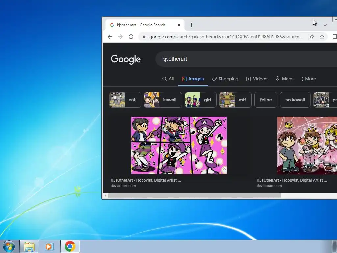
Task: Open Windows Explorer from the taskbar
Action: 29,246
